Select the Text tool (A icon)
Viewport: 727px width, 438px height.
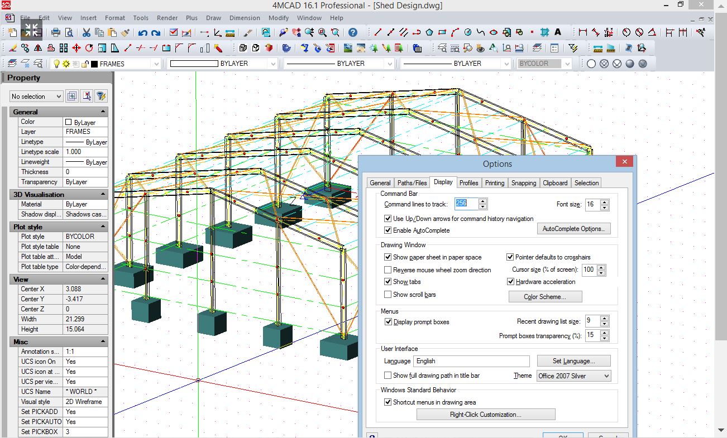tap(557, 32)
